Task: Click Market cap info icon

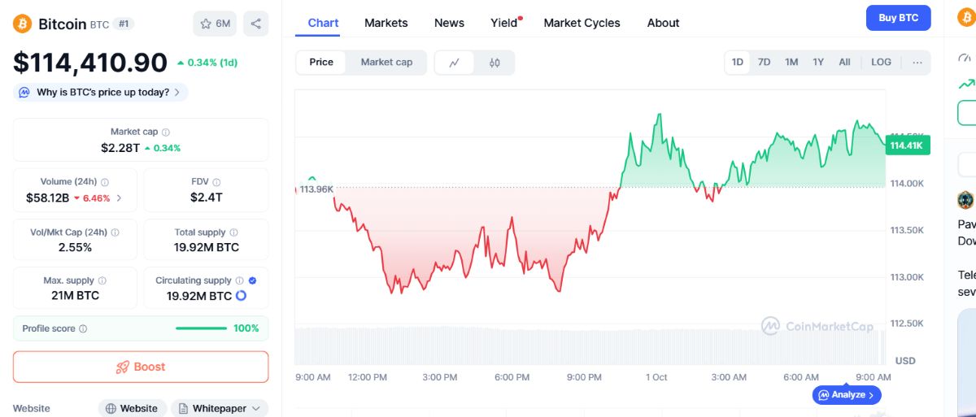Action: click(x=166, y=132)
